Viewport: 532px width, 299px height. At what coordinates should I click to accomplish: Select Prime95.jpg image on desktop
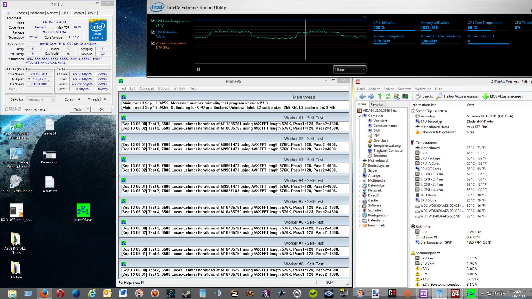click(x=50, y=157)
